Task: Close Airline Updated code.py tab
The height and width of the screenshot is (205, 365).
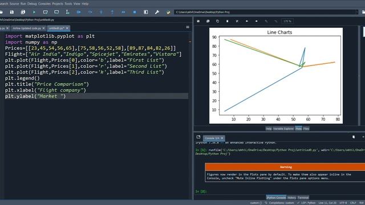Action: pos(43,28)
